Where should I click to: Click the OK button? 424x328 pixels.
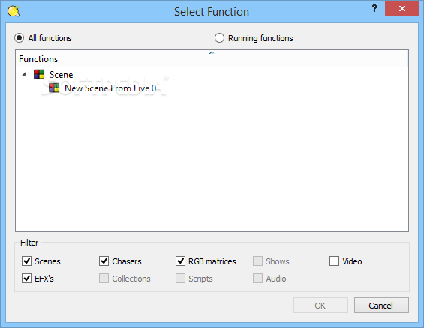tap(320, 306)
